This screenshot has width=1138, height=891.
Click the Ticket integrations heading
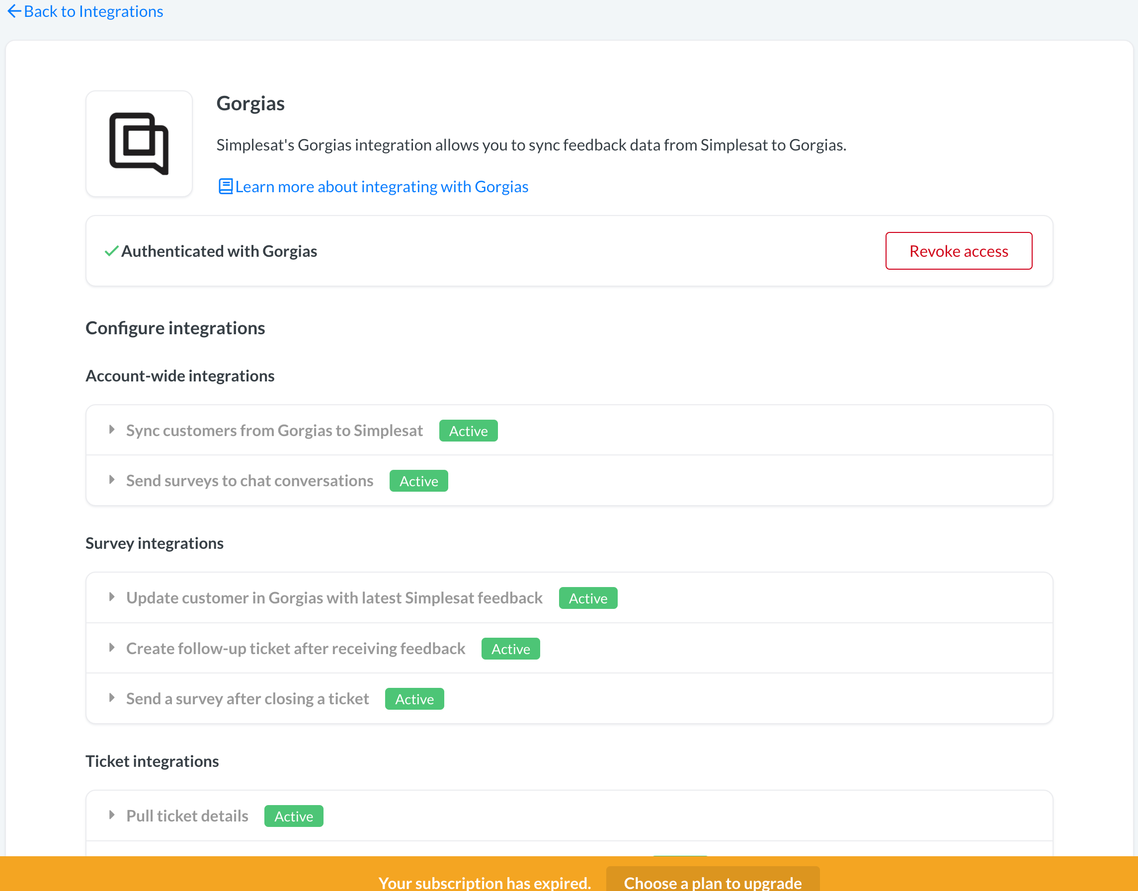pos(152,761)
